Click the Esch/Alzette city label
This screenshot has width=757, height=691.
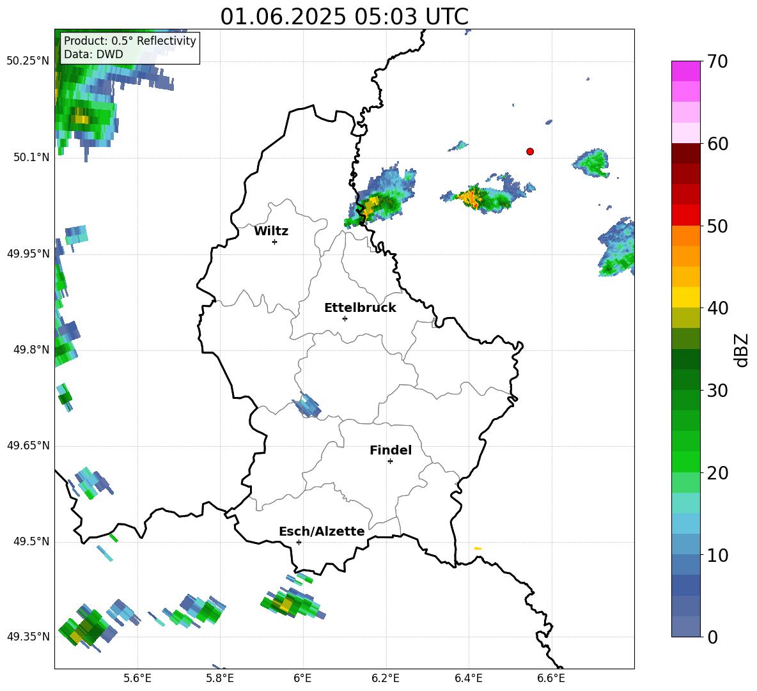coord(322,532)
